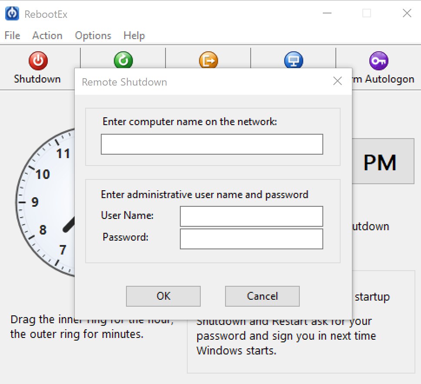Click the orange log off icon

(x=209, y=60)
